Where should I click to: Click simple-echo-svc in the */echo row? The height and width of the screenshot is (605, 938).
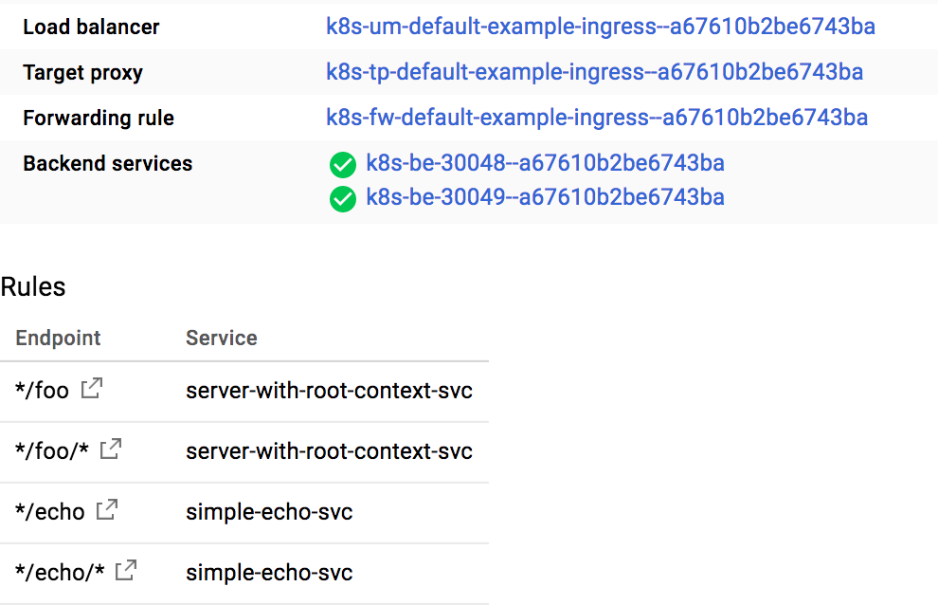(x=269, y=512)
